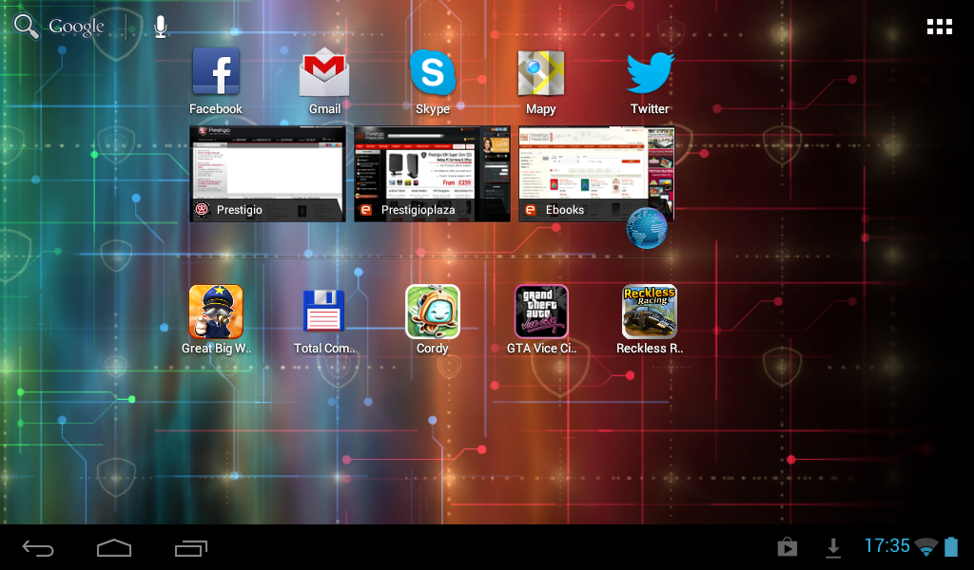Viewport: 974px width, 570px height.
Task: Open the all apps drawer grid
Action: 939,27
